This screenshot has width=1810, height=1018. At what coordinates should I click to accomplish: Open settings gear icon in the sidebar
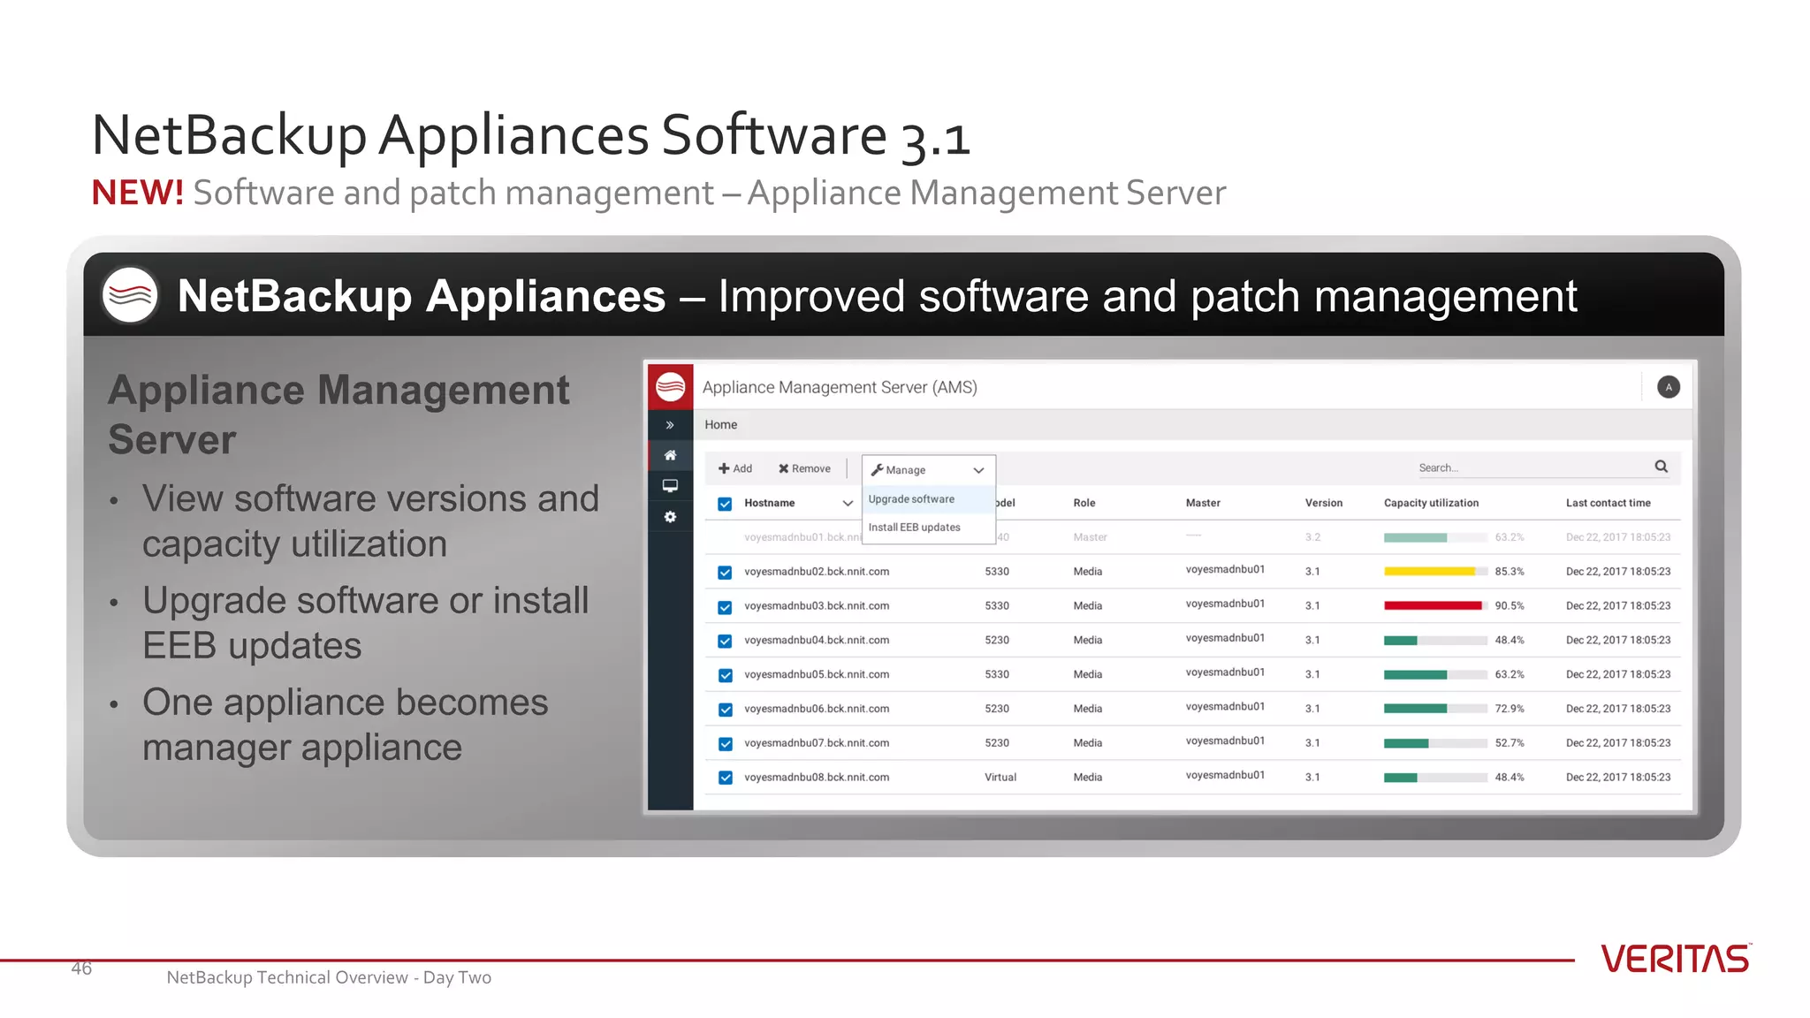coord(670,517)
